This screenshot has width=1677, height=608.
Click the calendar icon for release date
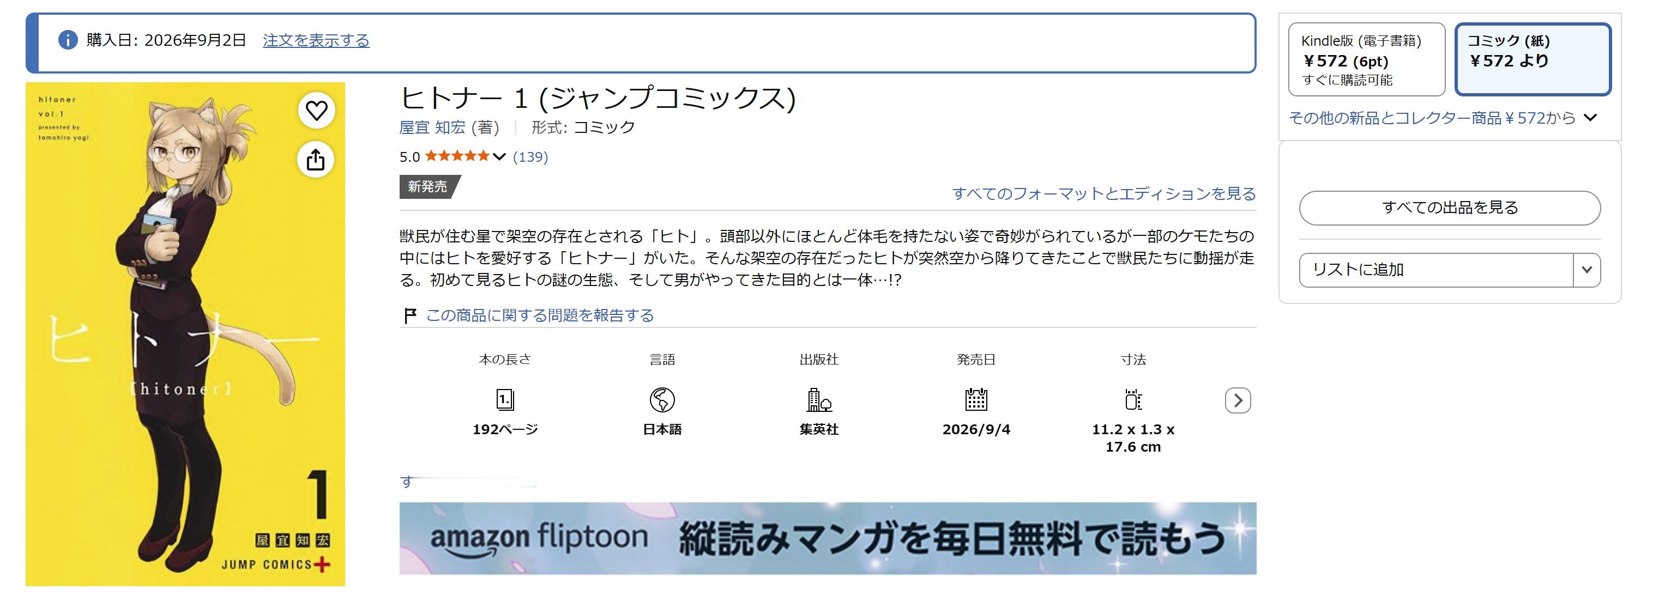pyautogui.click(x=976, y=400)
